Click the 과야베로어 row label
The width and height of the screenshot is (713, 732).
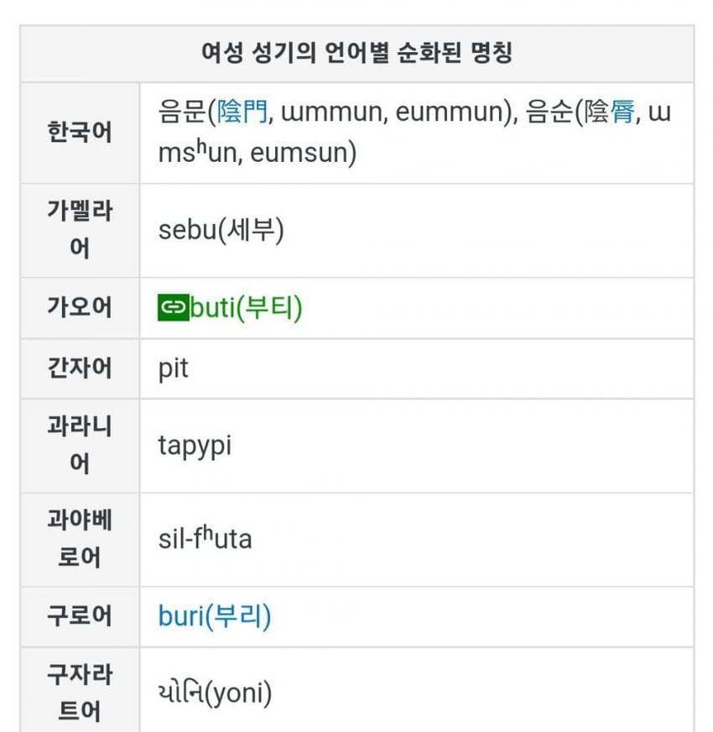[x=79, y=539]
